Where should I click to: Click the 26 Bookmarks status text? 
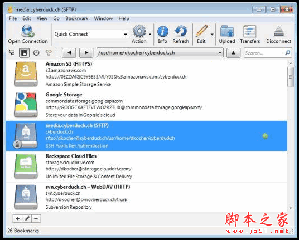pyautogui.click(x=23, y=231)
